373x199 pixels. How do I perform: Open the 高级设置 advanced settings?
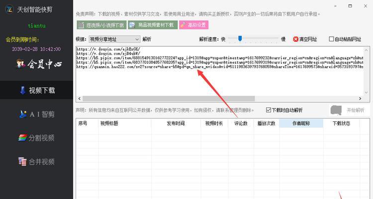point(193,25)
